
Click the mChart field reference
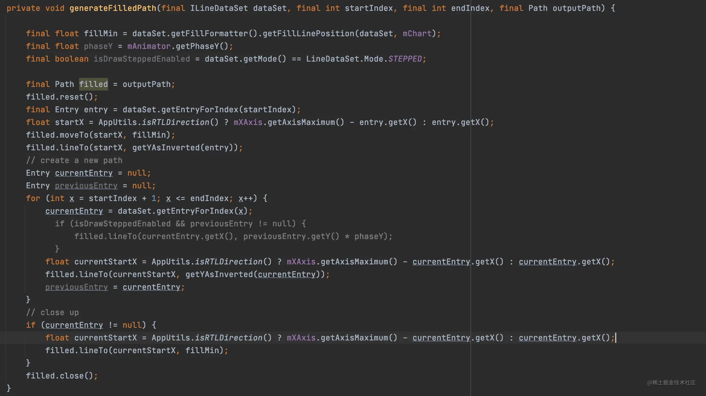pos(417,34)
